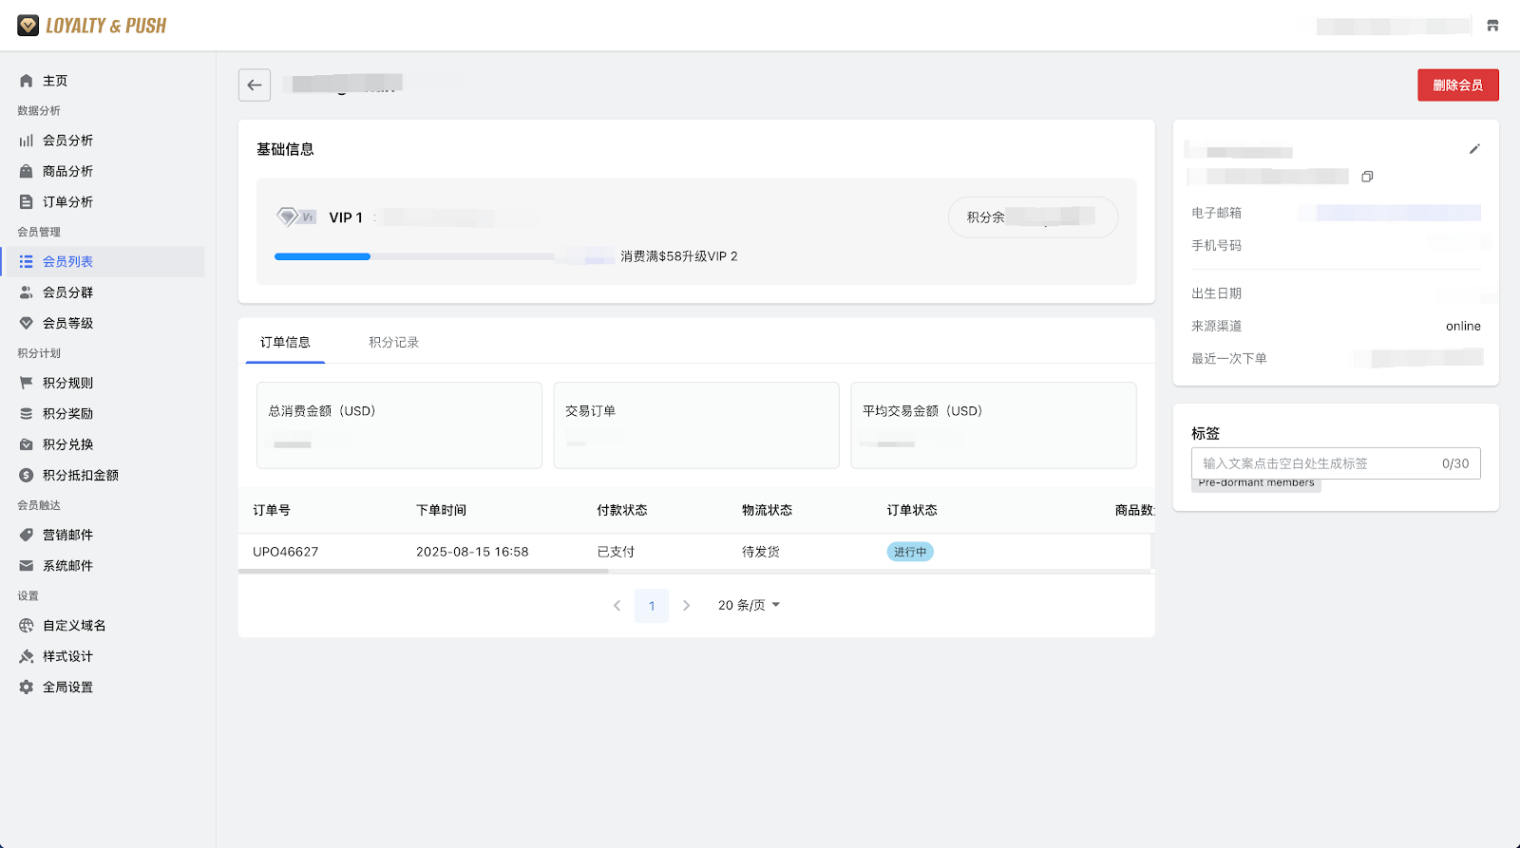Click the red 删除会员 button

pyautogui.click(x=1457, y=85)
